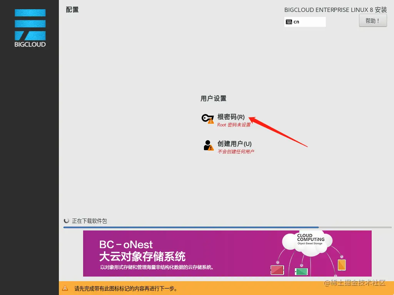
Task: Open the Create User (创建用户) person icon
Action: pos(208,146)
